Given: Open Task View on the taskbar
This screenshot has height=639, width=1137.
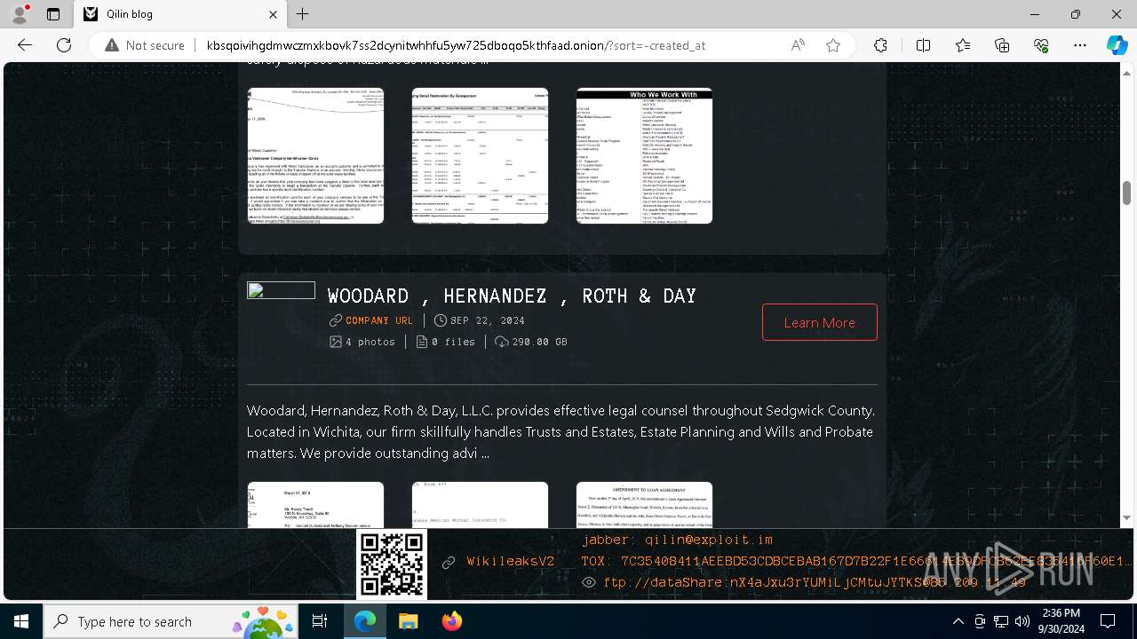Looking at the screenshot, I should pyautogui.click(x=321, y=621).
